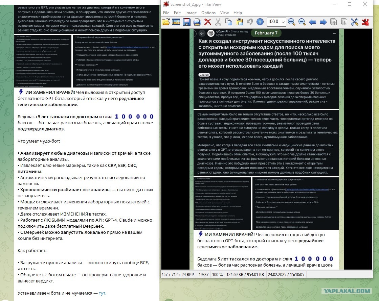The width and height of the screenshot is (379, 301).
Task: Go to the previous image with the left arrow
Action: 313,22
